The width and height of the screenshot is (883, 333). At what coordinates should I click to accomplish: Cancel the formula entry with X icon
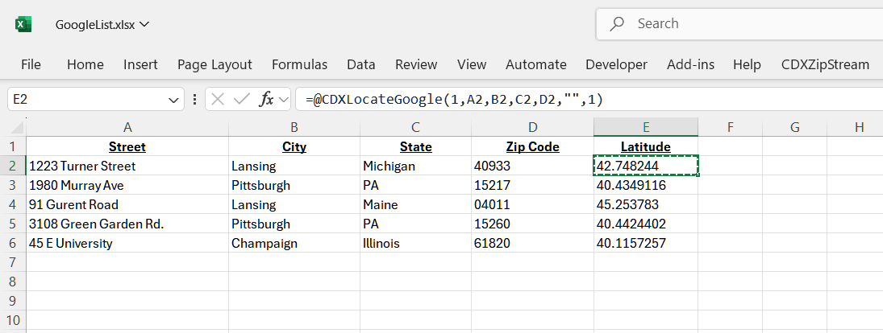(x=218, y=100)
